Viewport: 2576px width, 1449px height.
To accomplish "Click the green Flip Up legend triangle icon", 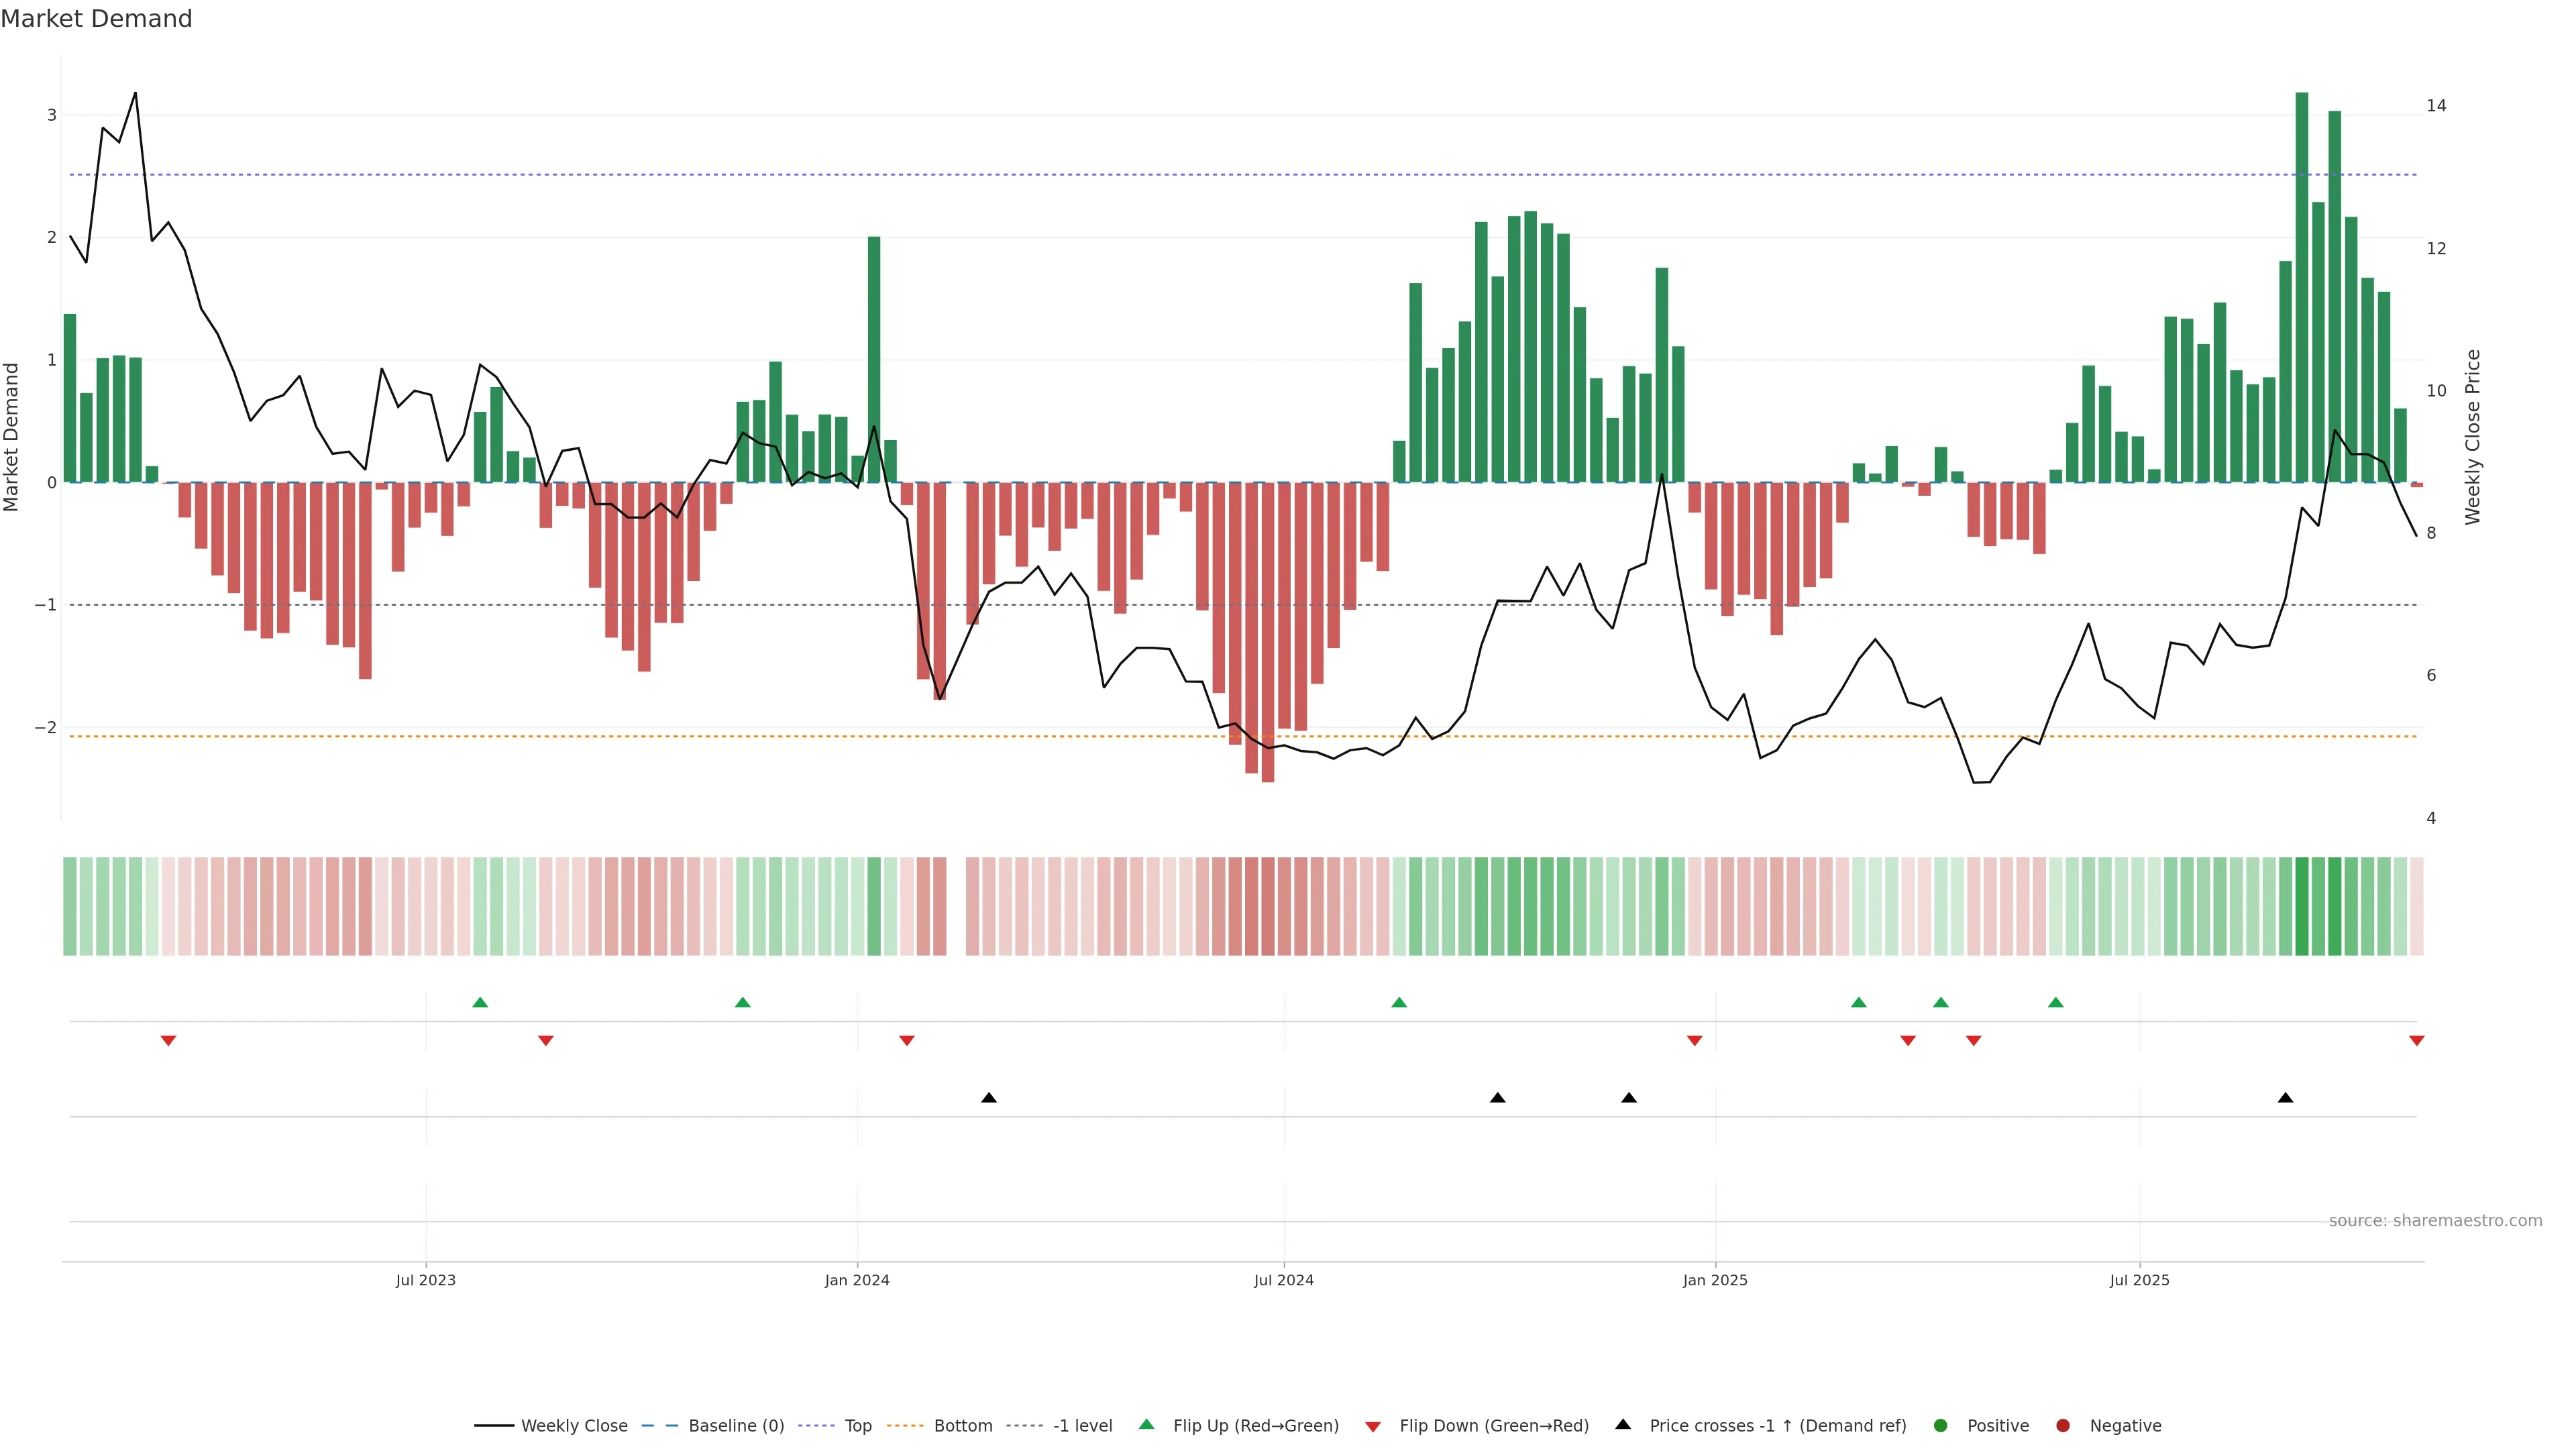I will point(1147,1425).
